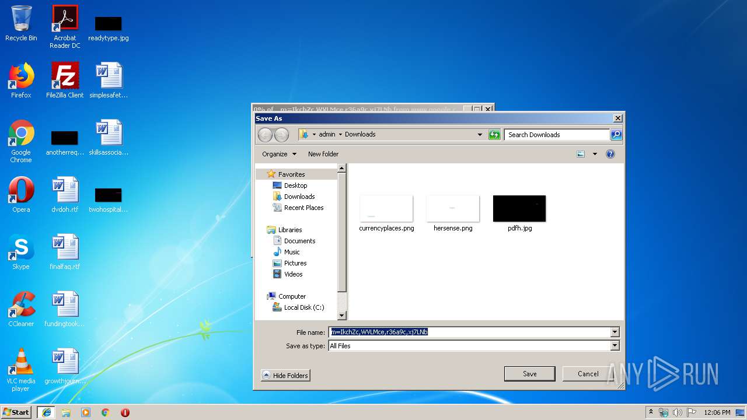Open Windows Media Player from the taskbar

86,412
